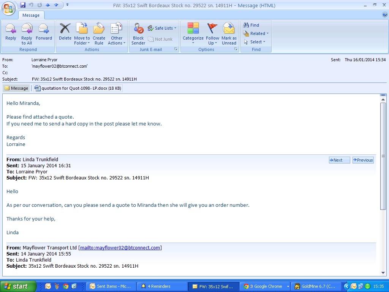Open the Related dropdown in Find group
This screenshot has height=292, width=389.
point(256,33)
